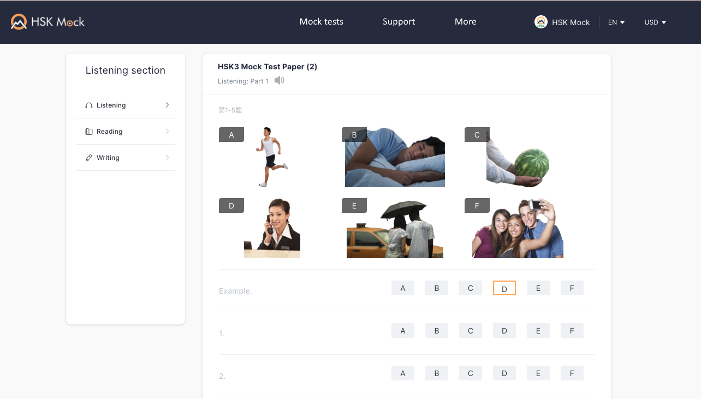Click picture D of woman on phone
Image resolution: width=701 pixels, height=399 pixels.
tap(272, 228)
